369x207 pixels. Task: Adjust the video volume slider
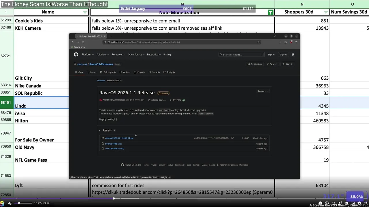pyautogui.click(x=24, y=203)
